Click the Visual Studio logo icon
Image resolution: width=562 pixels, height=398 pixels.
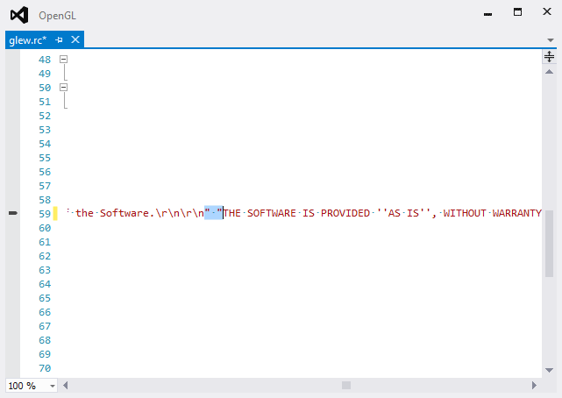pos(19,15)
